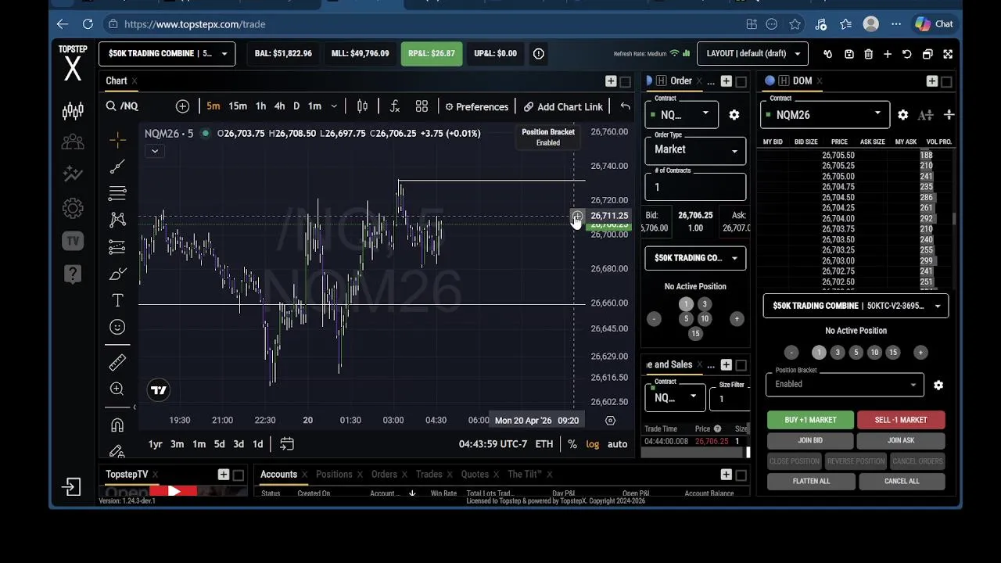Open the Order panel Contract dropdown
The width and height of the screenshot is (1001, 563).
point(682,115)
